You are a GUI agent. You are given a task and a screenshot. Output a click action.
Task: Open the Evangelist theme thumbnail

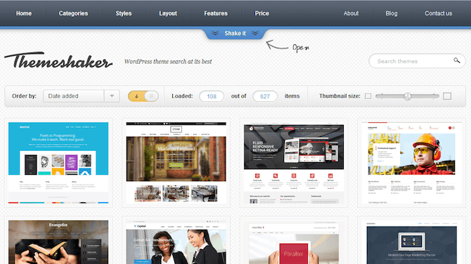click(58, 242)
